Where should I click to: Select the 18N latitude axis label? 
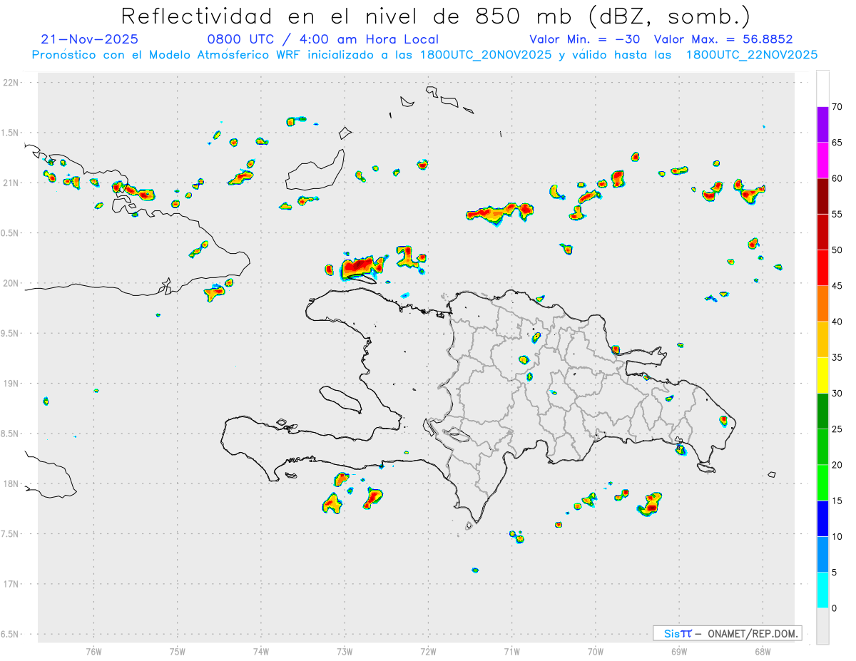(x=12, y=483)
